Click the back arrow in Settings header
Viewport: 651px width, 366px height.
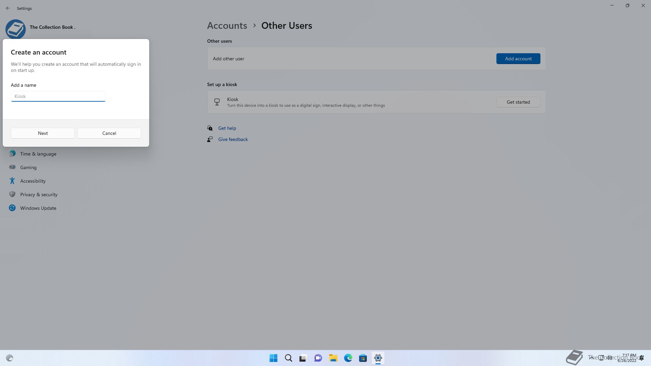click(8, 8)
